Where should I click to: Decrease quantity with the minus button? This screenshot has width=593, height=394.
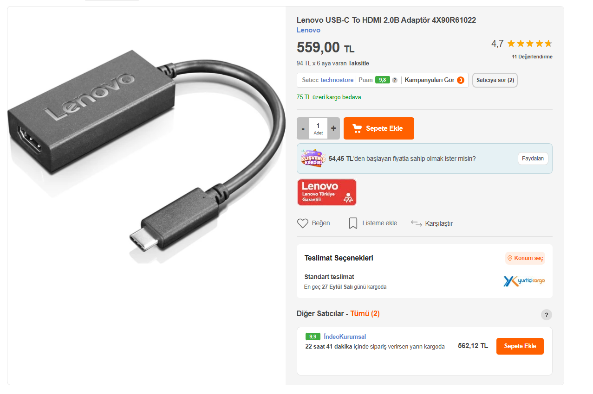click(x=303, y=128)
